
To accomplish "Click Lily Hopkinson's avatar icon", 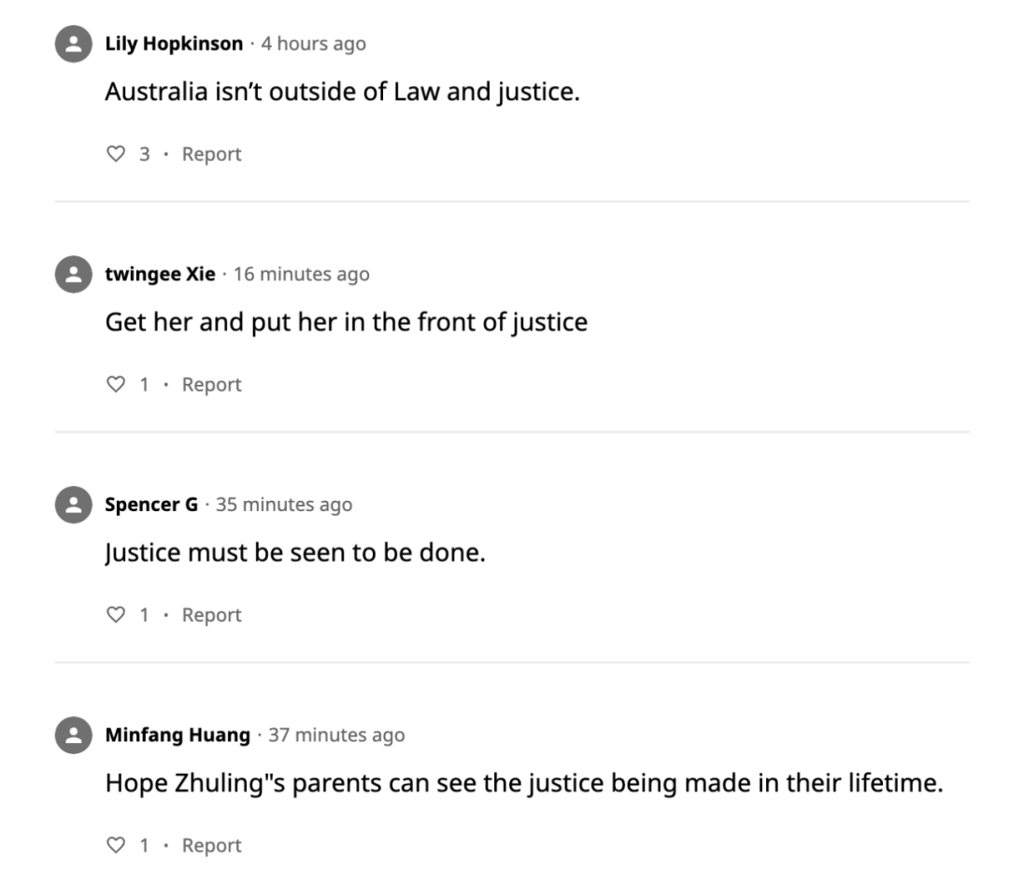I will pos(73,44).
